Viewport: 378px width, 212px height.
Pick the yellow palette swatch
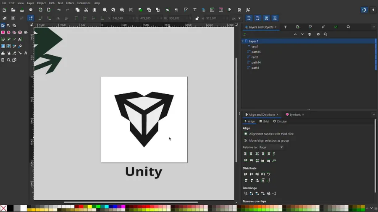point(90,207)
